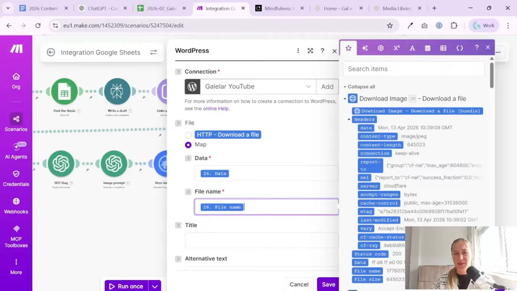This screenshot has width=517, height=291.
Task: Click the Make logo at top left
Action: pos(16,49)
